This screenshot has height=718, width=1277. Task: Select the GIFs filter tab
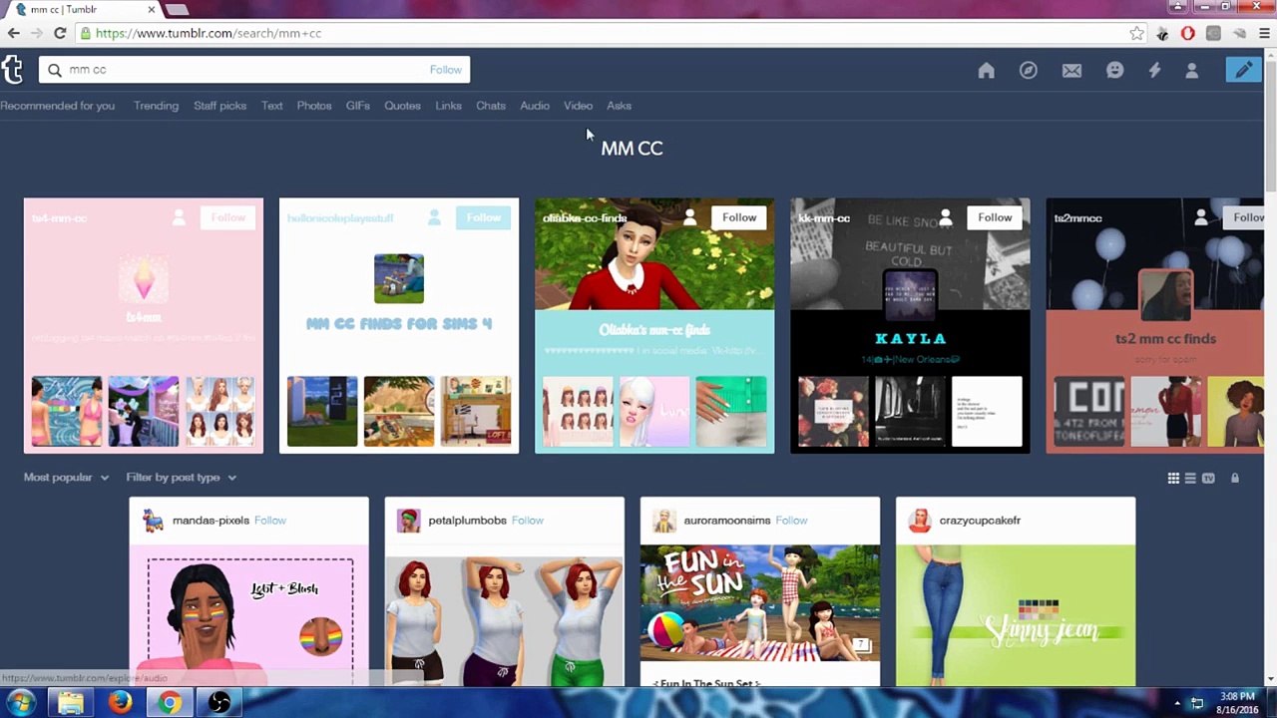(357, 106)
